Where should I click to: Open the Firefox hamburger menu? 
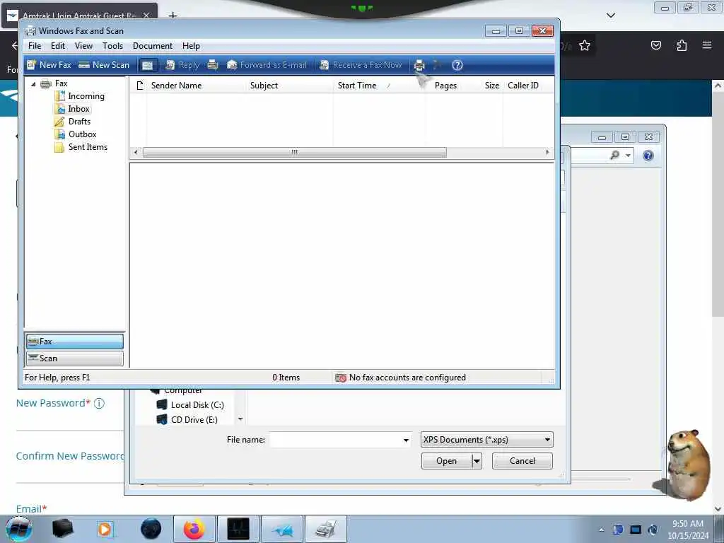[707, 45]
